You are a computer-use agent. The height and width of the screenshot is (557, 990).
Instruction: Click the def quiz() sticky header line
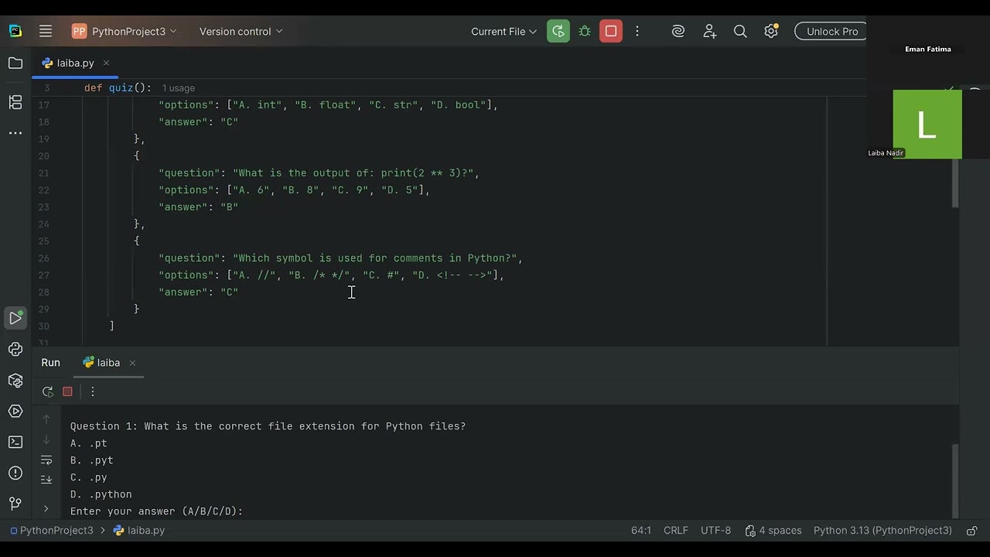[118, 88]
